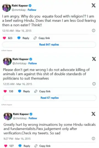Open Read 67 replies
99x148 pixels.
pos(50,98)
